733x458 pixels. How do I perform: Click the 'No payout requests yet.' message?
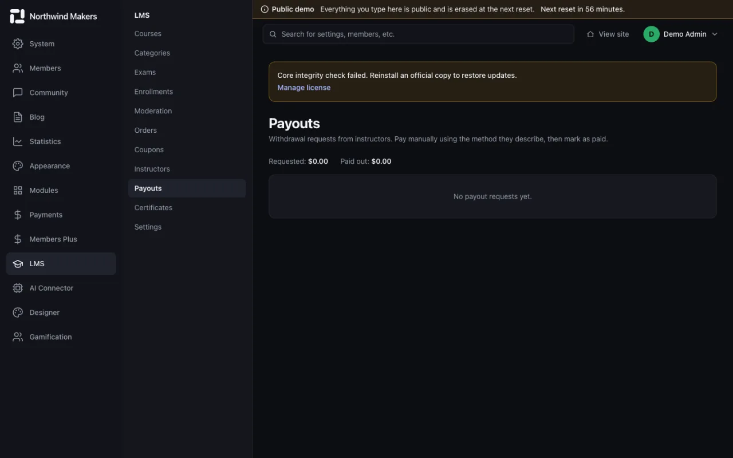coord(492,196)
